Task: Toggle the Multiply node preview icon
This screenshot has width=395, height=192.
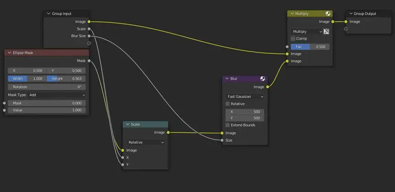Action: pyautogui.click(x=328, y=14)
